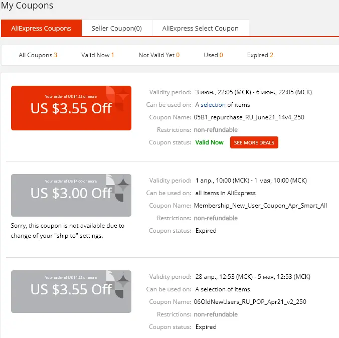Open the blue 'selection' link
The image size is (339, 338).
point(213,105)
